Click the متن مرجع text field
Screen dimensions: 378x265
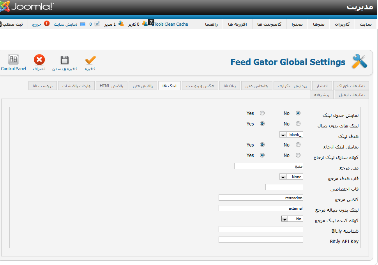coord(268,166)
